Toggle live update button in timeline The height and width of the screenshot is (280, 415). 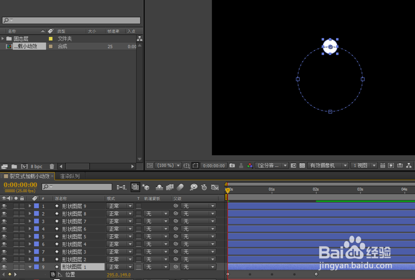coord(135,187)
